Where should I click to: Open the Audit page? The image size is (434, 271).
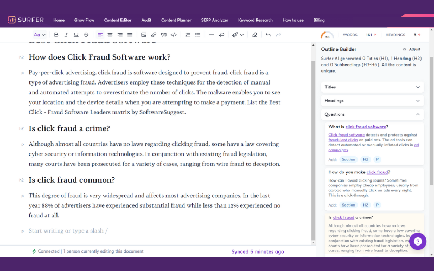point(146,20)
